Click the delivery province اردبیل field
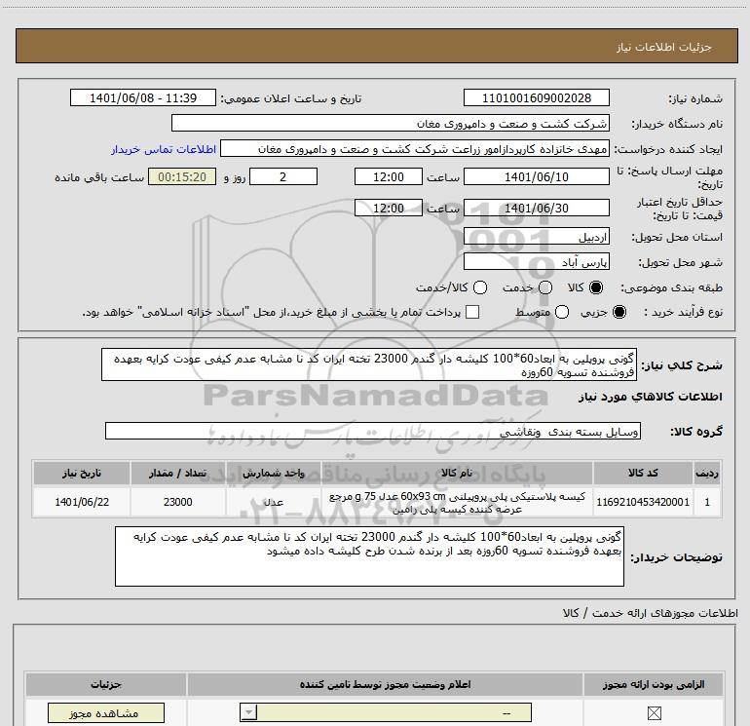Image resolution: width=750 pixels, height=726 pixels. [537, 237]
